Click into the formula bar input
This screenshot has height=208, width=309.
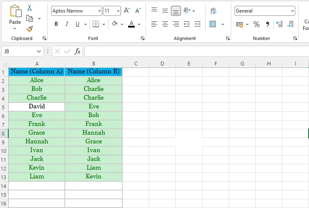click(x=197, y=51)
